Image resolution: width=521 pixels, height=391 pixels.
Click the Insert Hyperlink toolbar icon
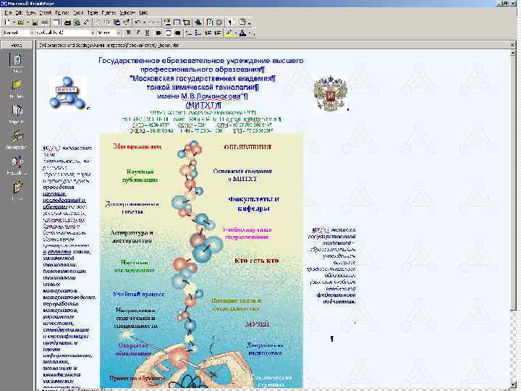point(198,22)
